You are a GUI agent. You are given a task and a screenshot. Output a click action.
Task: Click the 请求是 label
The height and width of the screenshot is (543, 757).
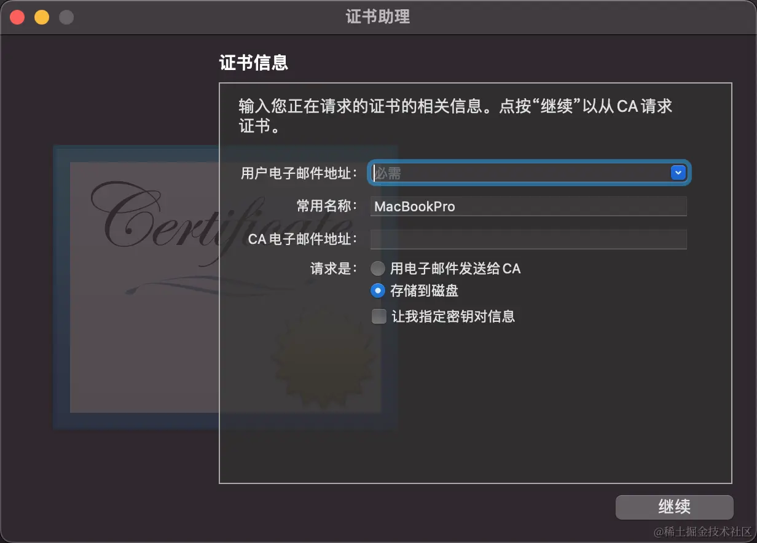(334, 268)
